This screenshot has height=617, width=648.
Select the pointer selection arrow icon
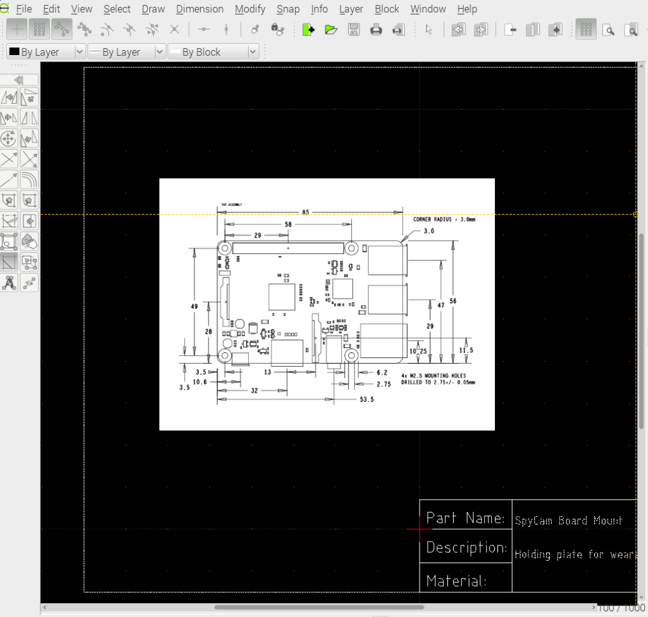tap(428, 29)
